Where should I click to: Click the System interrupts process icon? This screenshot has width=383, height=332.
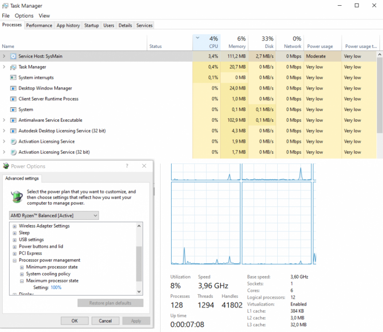click(x=13, y=77)
